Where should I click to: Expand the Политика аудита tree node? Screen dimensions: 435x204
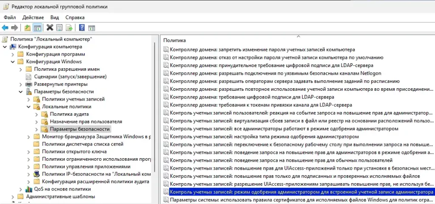[x=36, y=114]
